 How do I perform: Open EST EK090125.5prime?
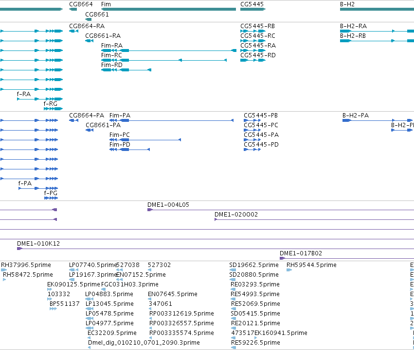[73, 284]
